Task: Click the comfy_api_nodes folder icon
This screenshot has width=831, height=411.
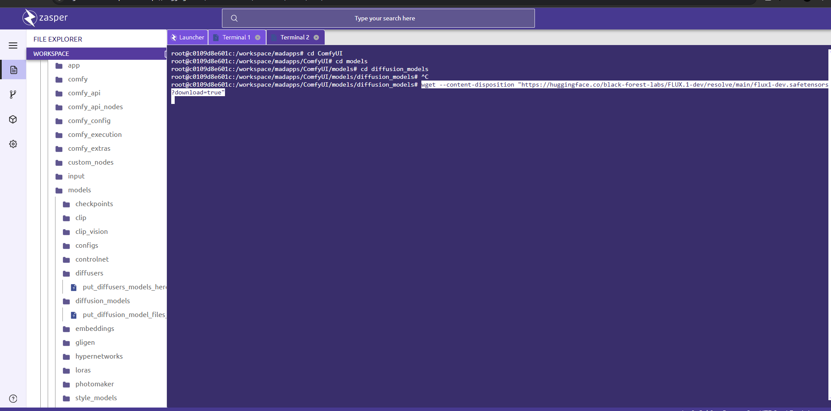Action: 59,107
